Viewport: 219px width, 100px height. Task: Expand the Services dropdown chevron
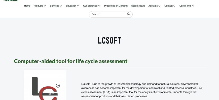(61, 6)
